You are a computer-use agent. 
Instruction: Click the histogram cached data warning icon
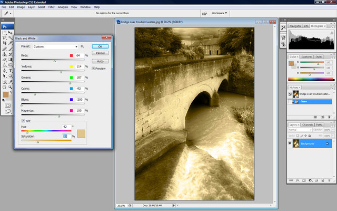pyautogui.click(x=332, y=33)
